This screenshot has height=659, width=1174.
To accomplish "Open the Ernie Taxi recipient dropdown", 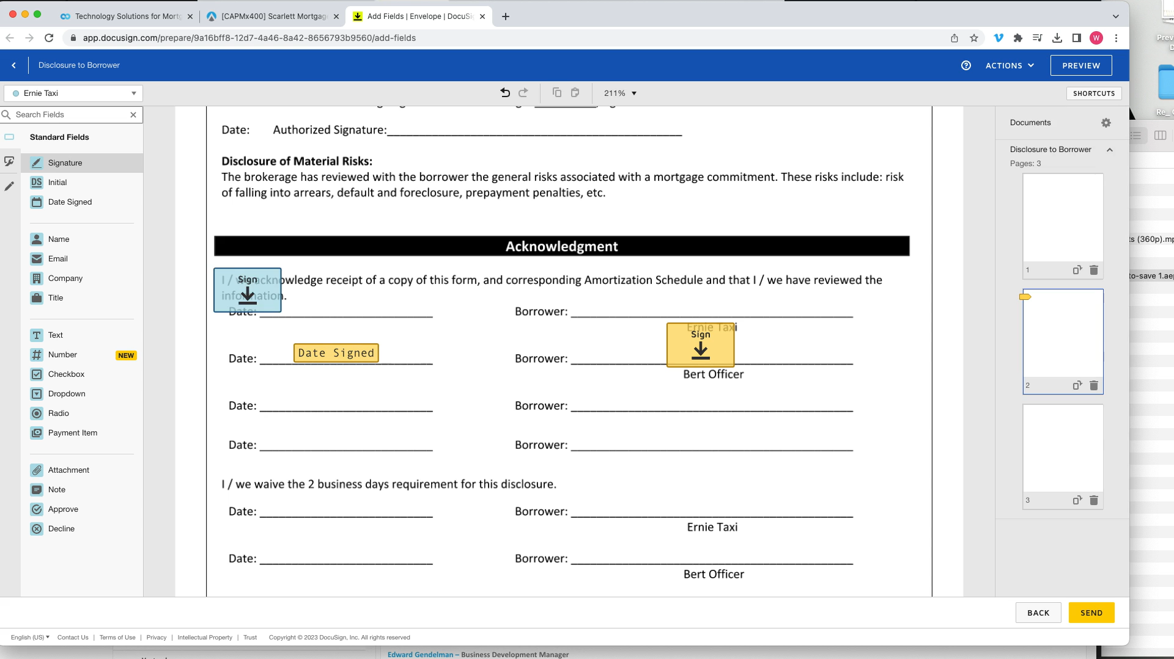I will pos(73,93).
